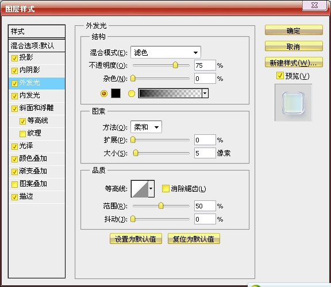
Task: Open the contour curve thumbnail picker
Action: [x=140, y=189]
